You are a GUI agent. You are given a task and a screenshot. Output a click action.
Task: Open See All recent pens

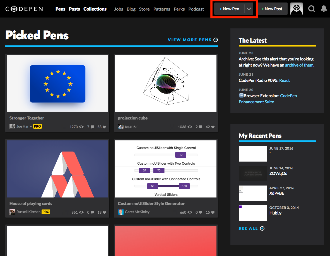coord(252,228)
